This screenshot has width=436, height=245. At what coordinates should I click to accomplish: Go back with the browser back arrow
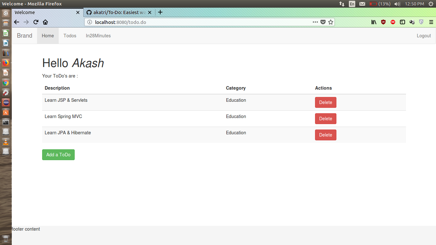pos(17,22)
